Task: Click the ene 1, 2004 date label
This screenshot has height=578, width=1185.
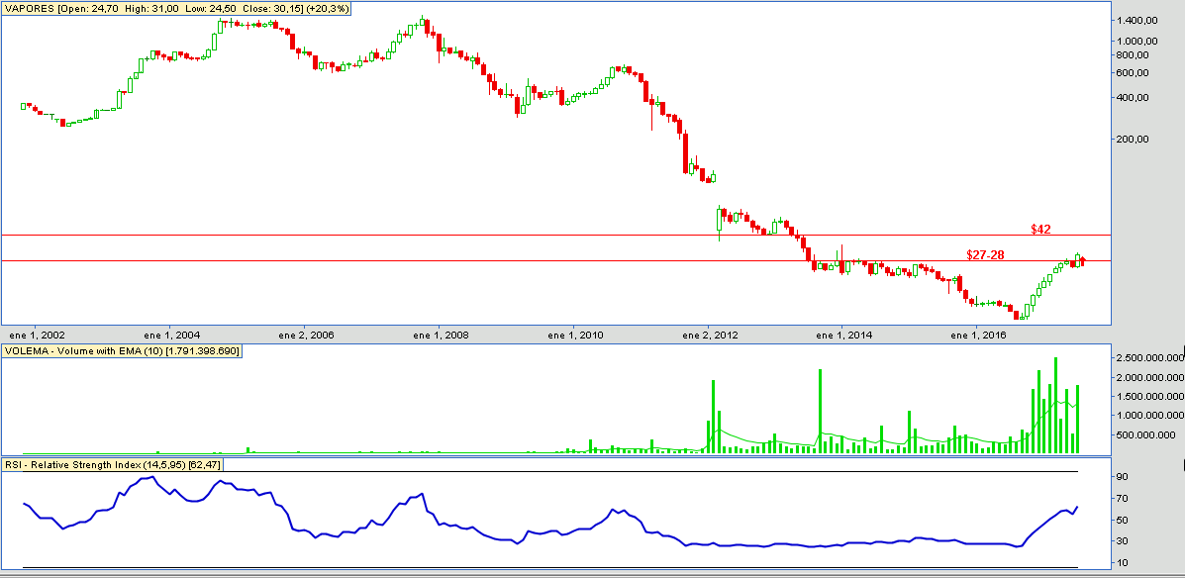Action: tap(171, 334)
